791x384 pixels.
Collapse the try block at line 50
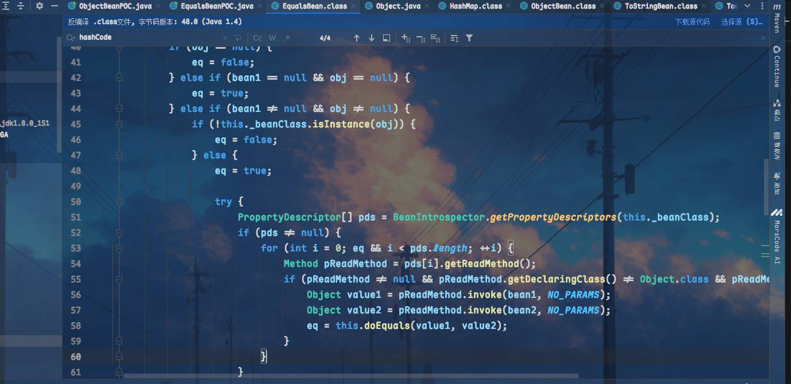(x=119, y=202)
